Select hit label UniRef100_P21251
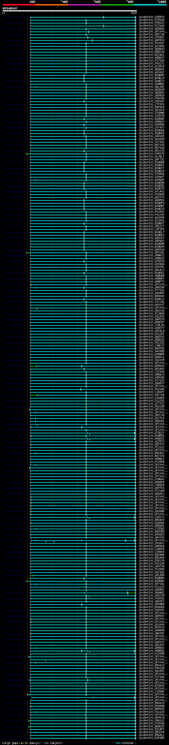Viewport: 169px width, 745px height. click(151, 401)
